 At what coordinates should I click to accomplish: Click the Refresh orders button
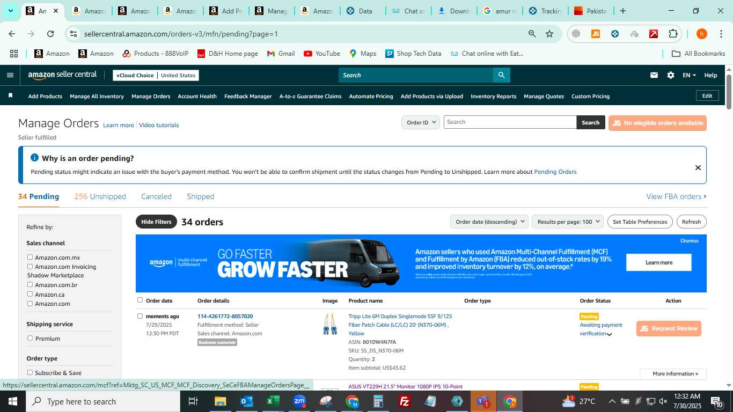(x=691, y=222)
